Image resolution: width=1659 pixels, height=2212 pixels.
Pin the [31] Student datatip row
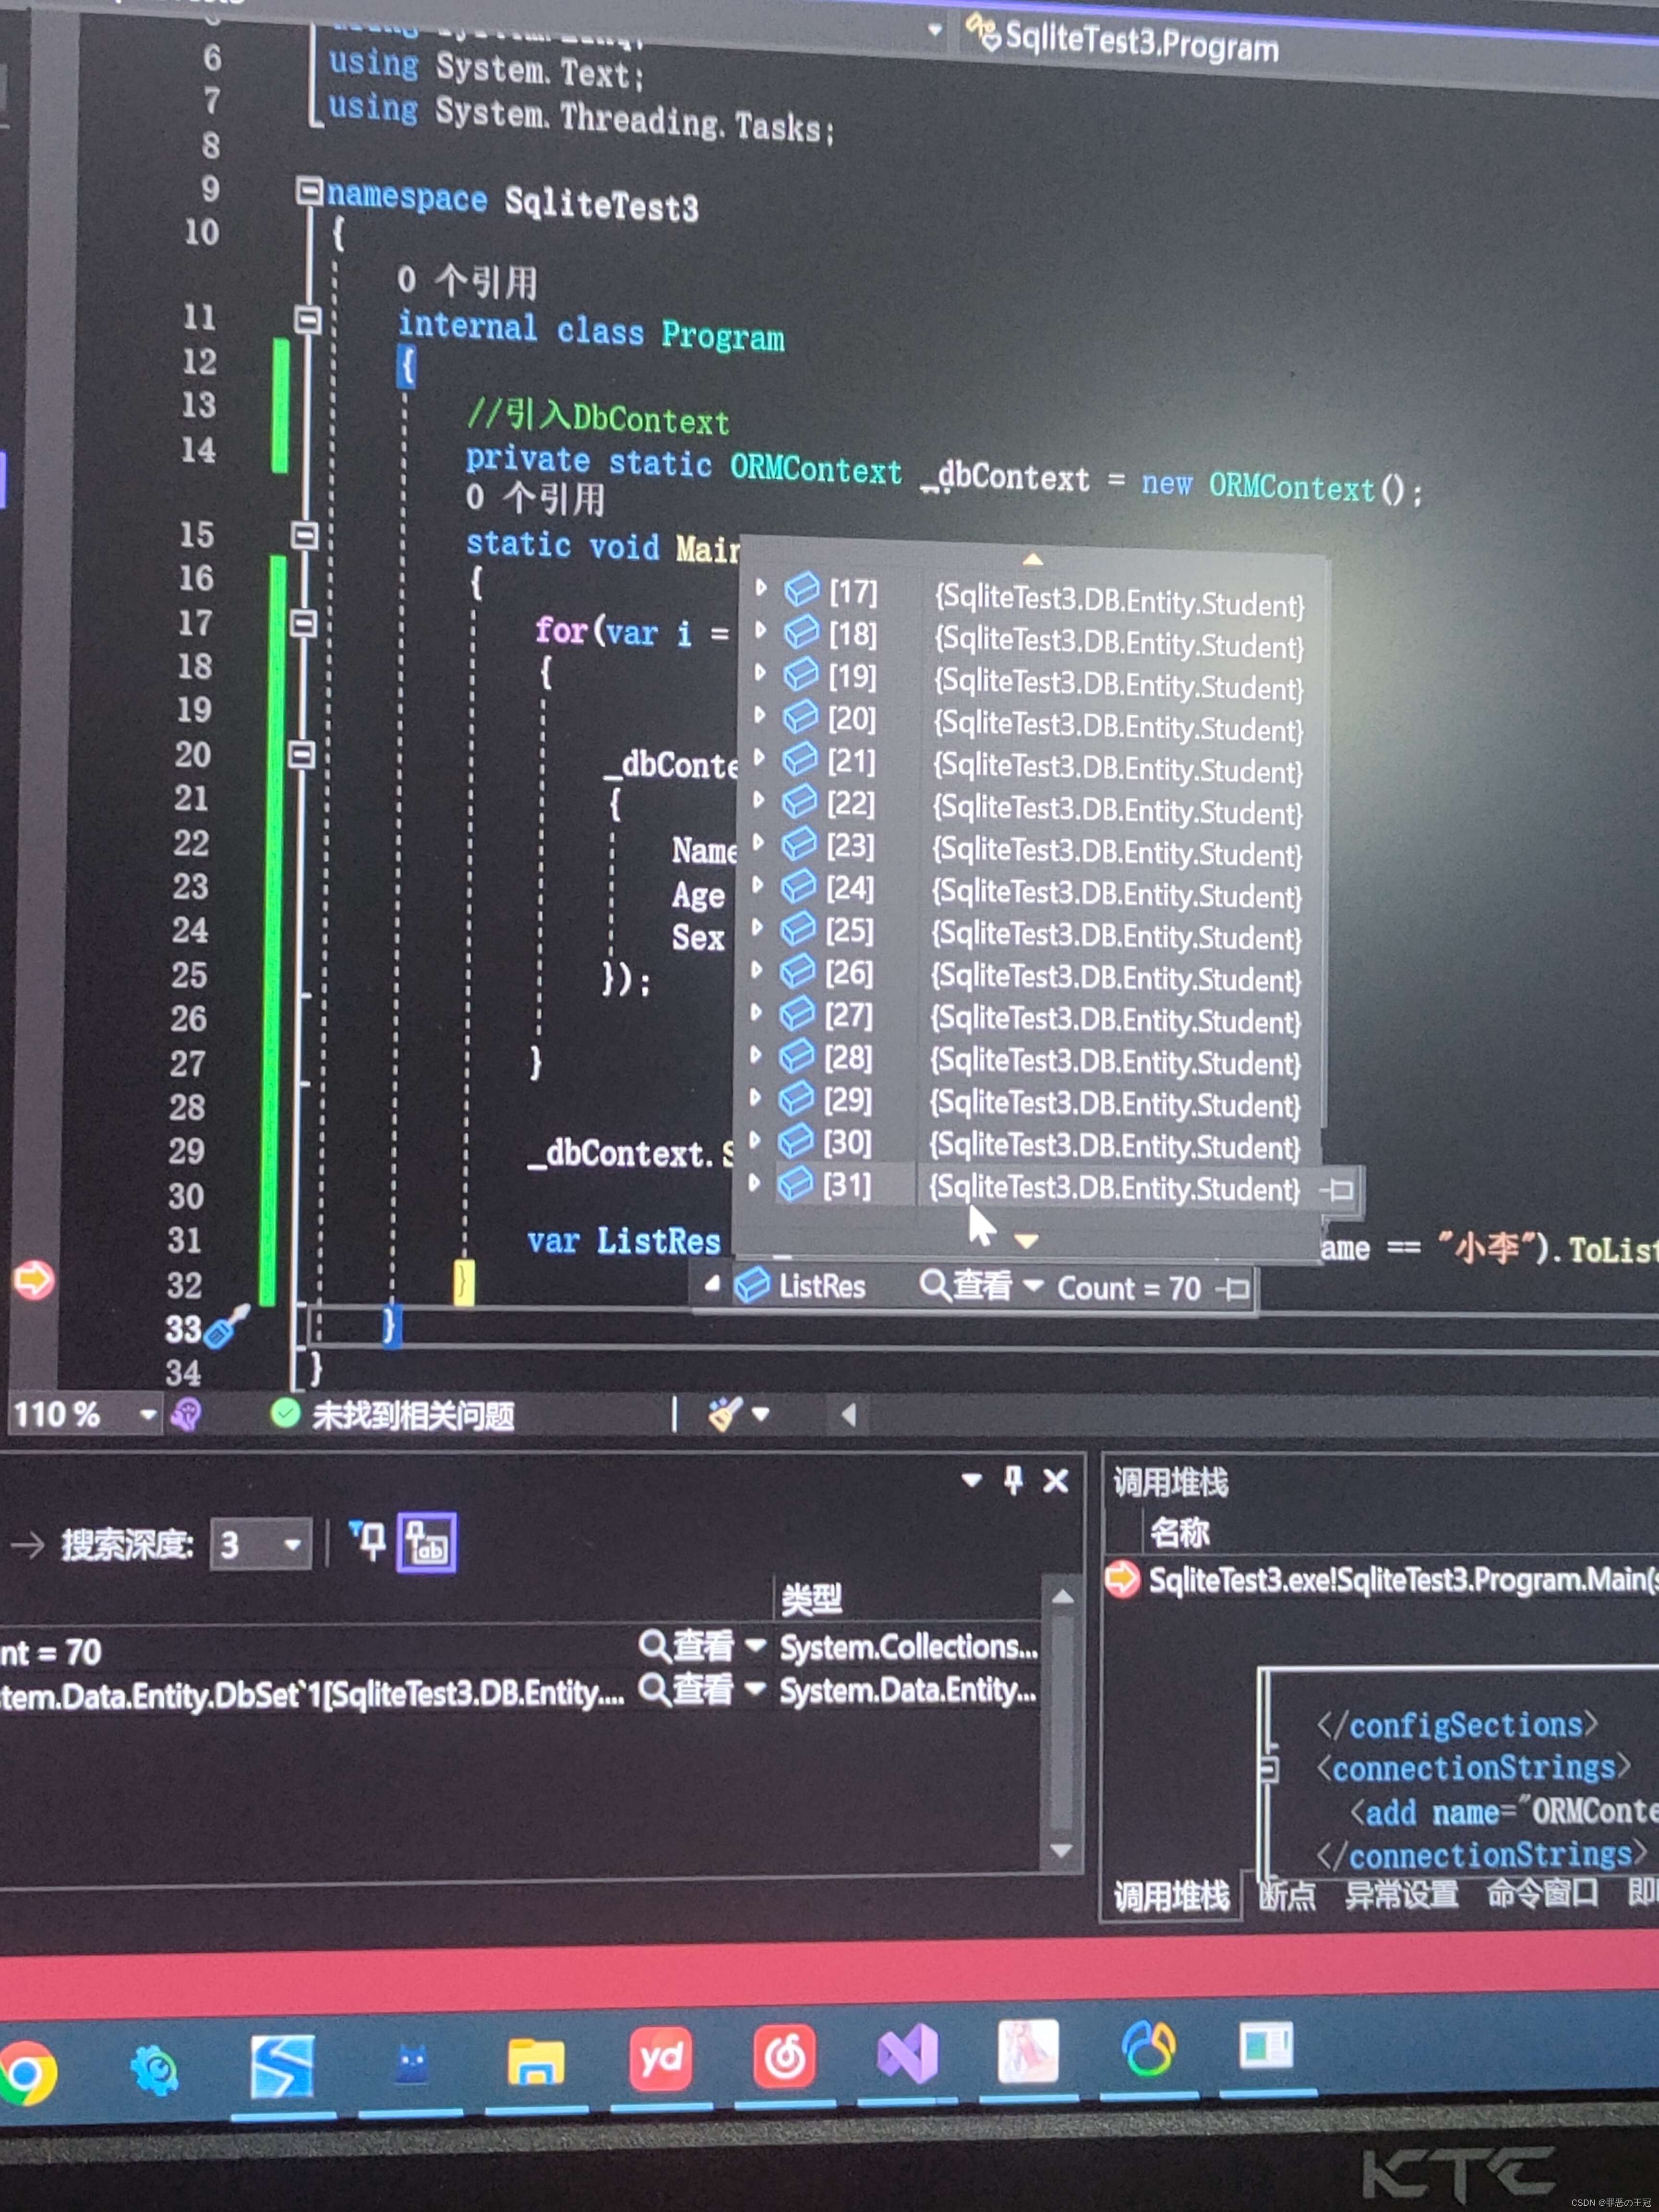point(1337,1190)
